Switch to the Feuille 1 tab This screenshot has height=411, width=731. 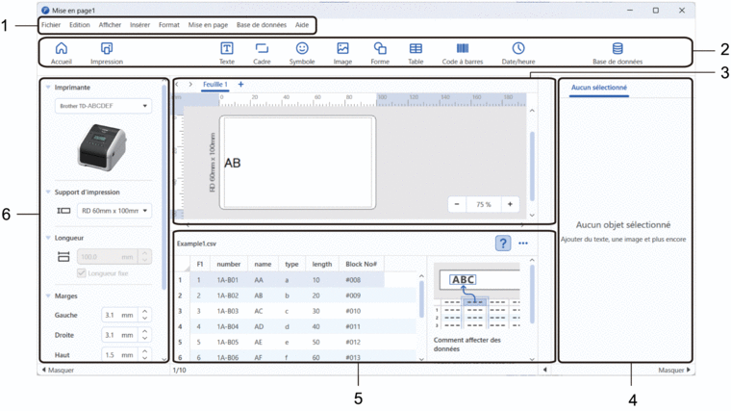point(214,85)
